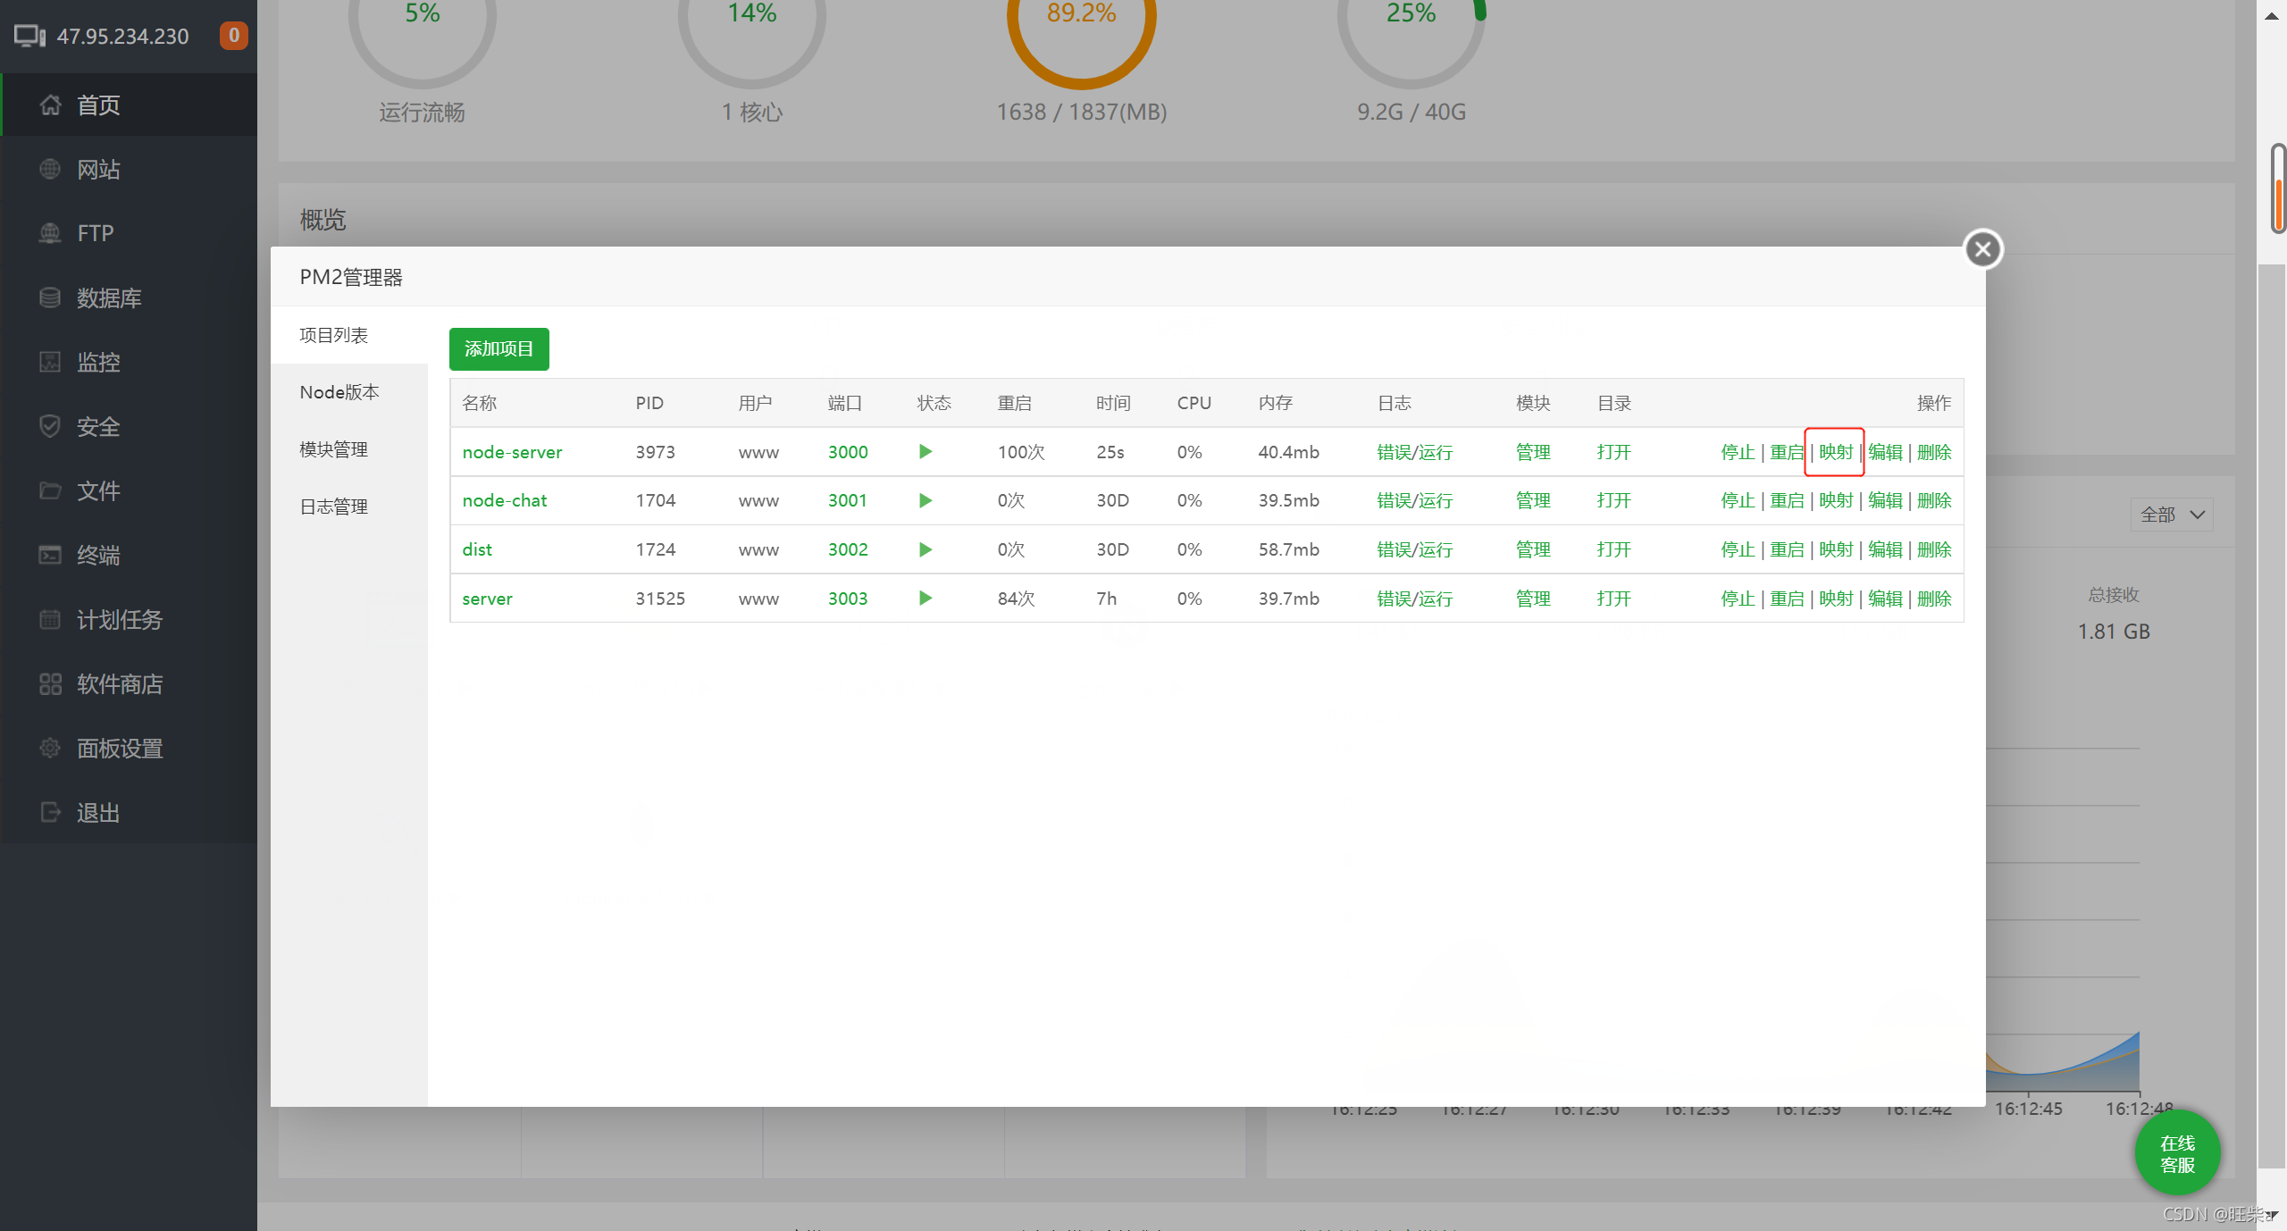Switch to the Node版本 tab
Viewport: 2287px width, 1231px height.
[339, 392]
